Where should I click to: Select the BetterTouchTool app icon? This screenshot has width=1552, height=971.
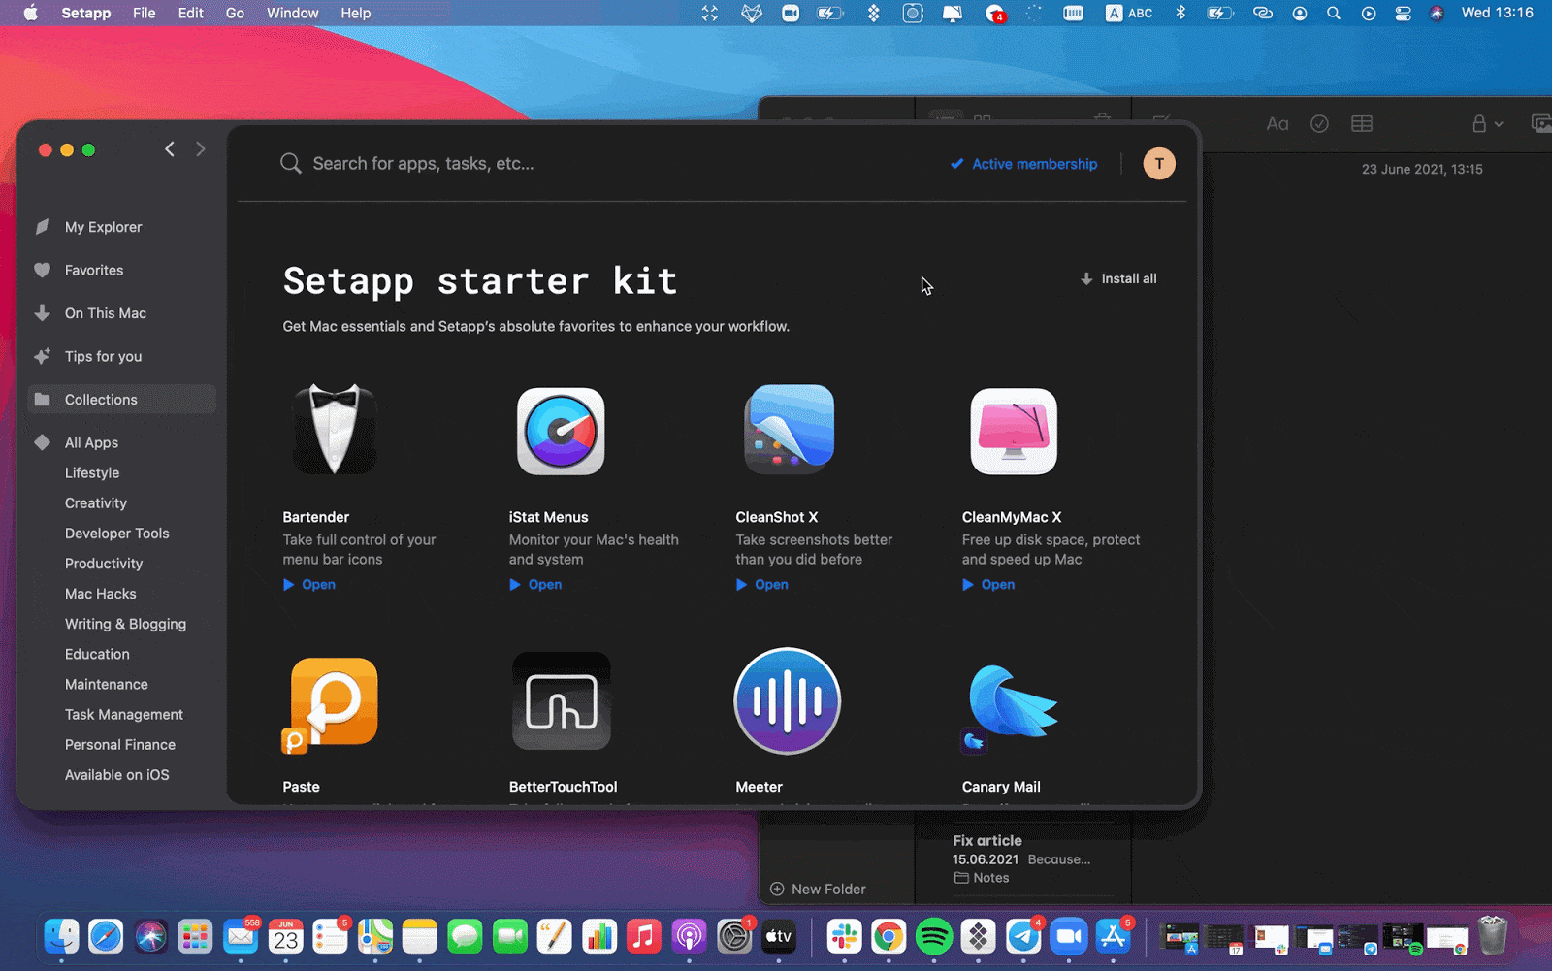coord(561,700)
